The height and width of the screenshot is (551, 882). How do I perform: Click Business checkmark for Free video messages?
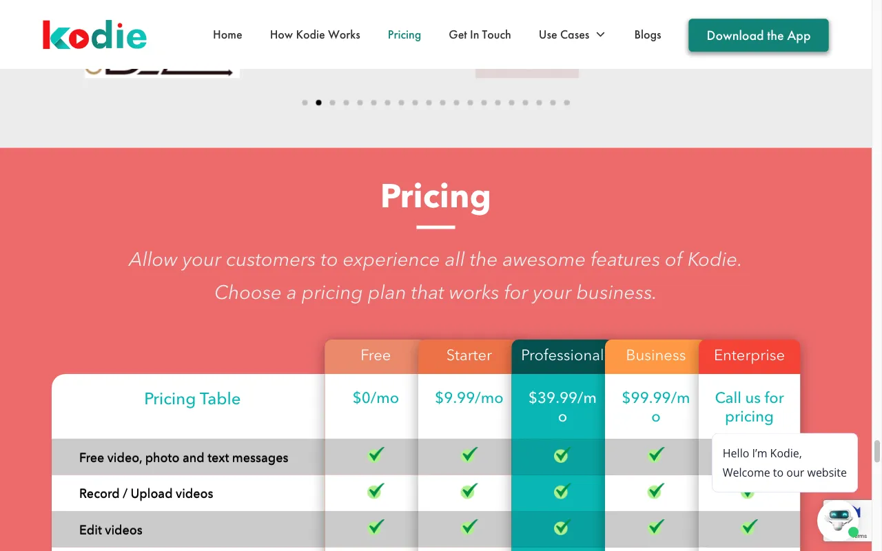coord(656,455)
